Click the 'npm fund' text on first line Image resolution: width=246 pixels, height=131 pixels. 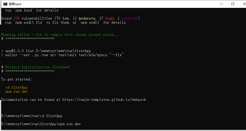click(x=24, y=10)
